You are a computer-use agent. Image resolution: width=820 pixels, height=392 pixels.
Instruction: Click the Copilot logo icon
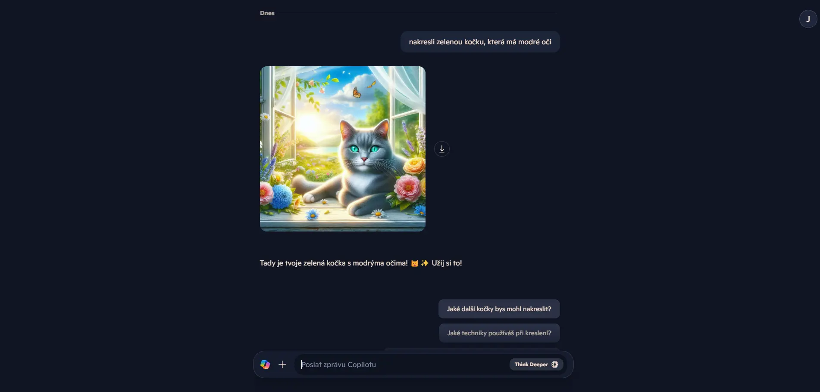point(265,364)
